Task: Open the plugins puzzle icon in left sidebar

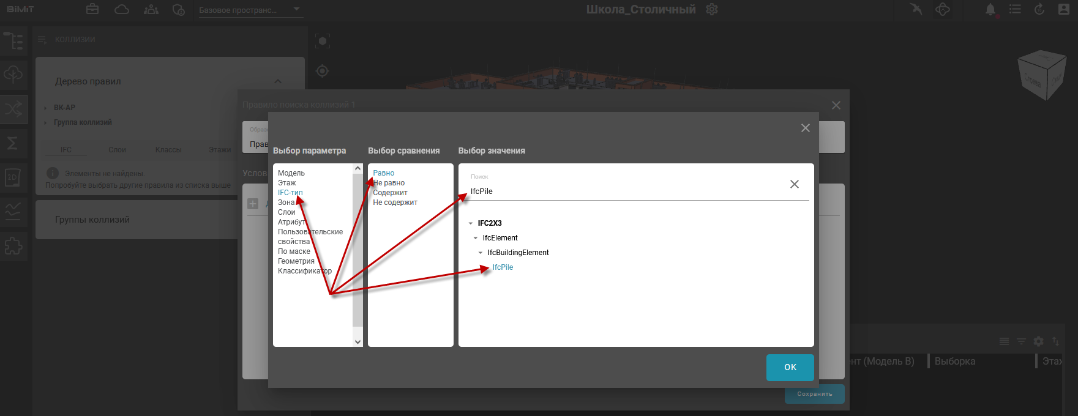Action: pos(13,246)
